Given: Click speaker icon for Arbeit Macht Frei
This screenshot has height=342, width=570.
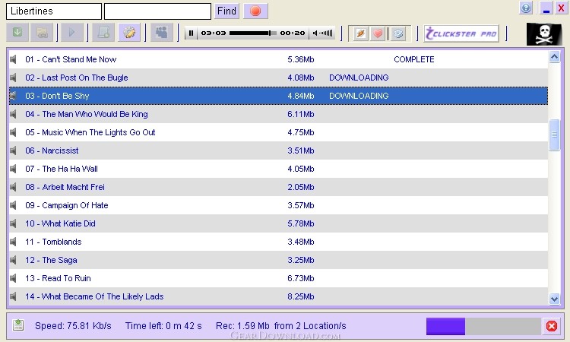Looking at the screenshot, I should (14, 187).
